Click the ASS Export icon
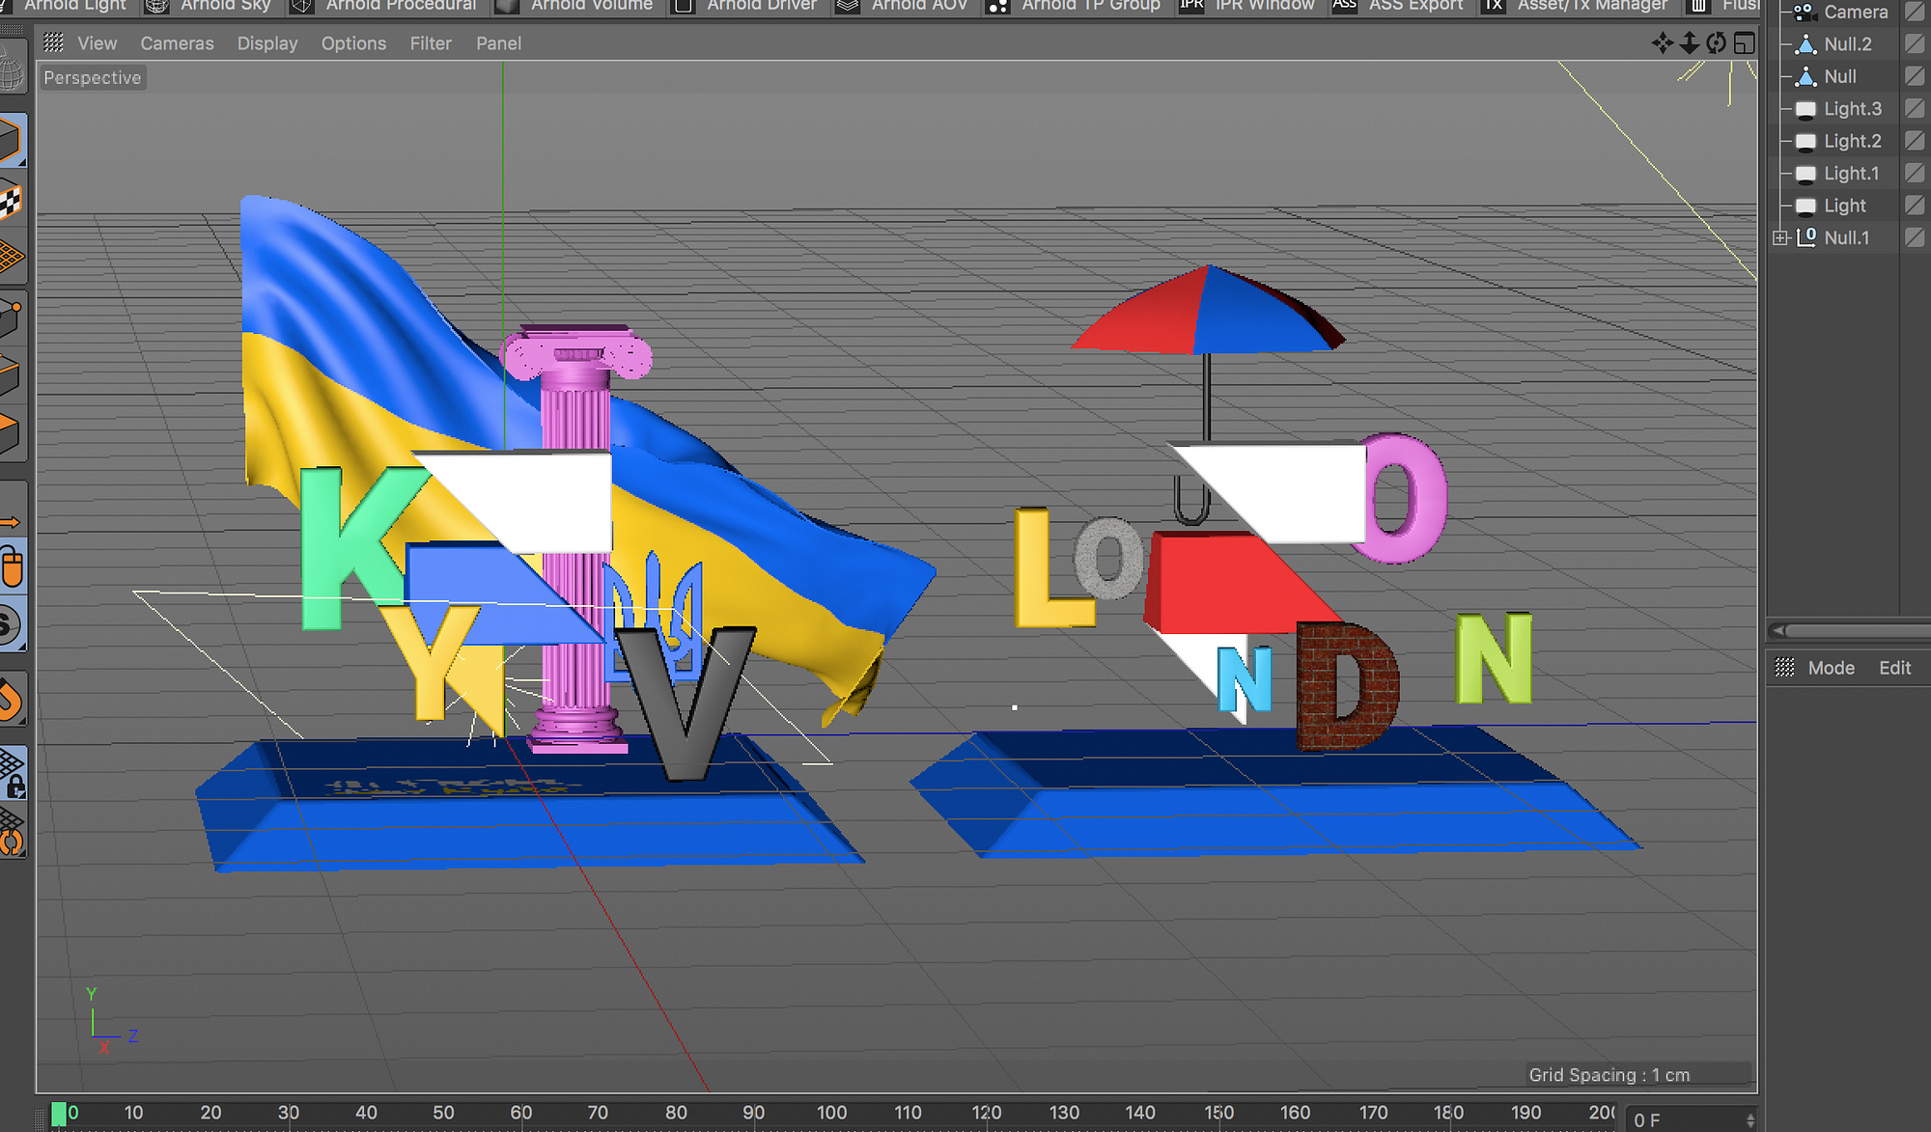The height and width of the screenshot is (1132, 1931). [x=1344, y=5]
